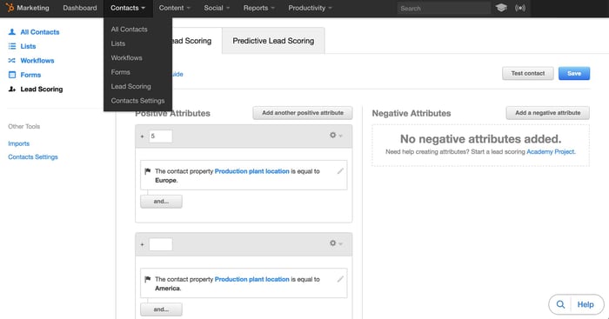Switch to Predictive Lead Scoring tab
This screenshot has width=609, height=319.
[273, 41]
